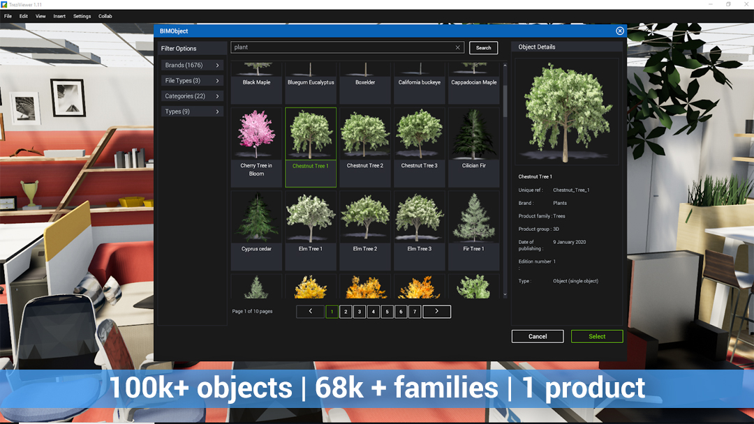The image size is (754, 424).
Task: Go to previous page arrow
Action: click(310, 312)
